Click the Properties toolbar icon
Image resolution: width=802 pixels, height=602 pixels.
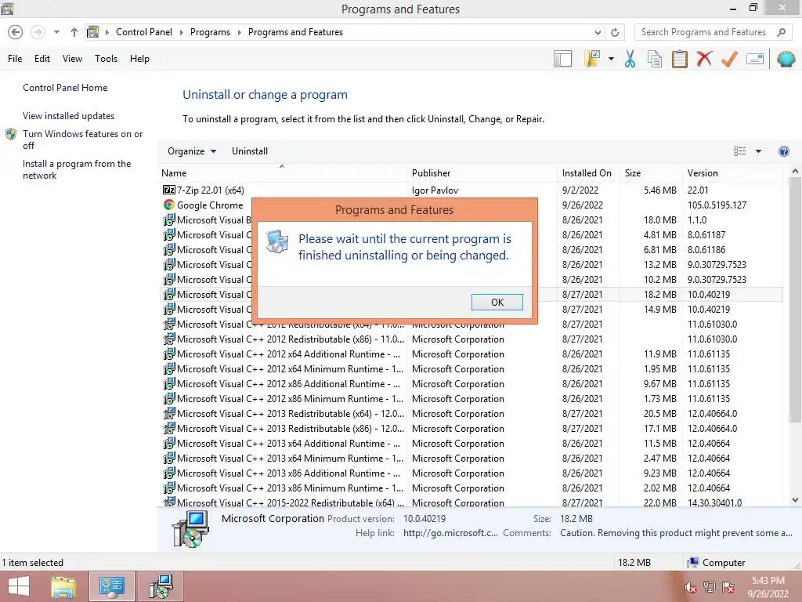[755, 59]
